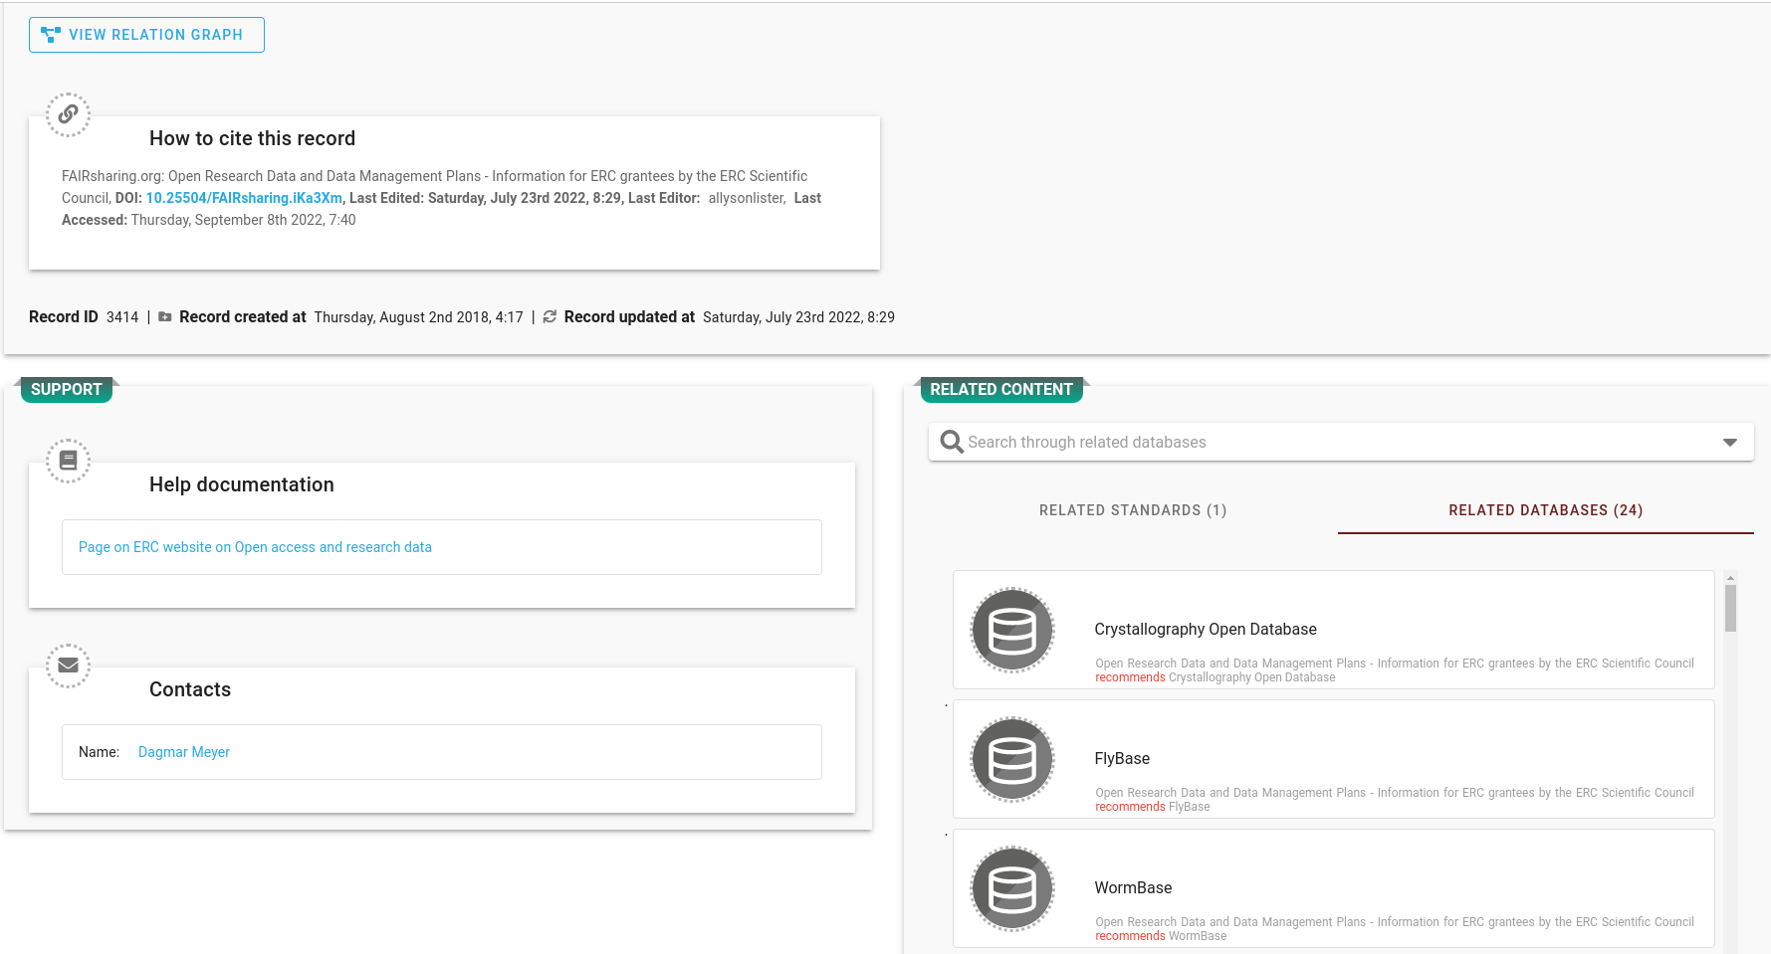Image resolution: width=1771 pixels, height=954 pixels.
Task: Click the Help documentation heading
Action: tap(242, 484)
